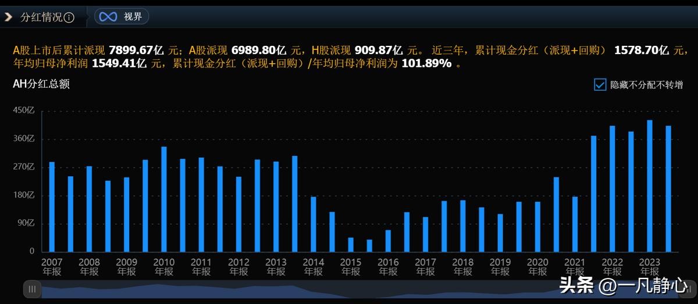Click the infinity 视界 logo icon

tap(108, 17)
